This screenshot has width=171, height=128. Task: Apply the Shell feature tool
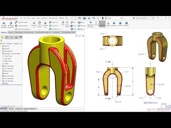pyautogui.click(x=73, y=29)
